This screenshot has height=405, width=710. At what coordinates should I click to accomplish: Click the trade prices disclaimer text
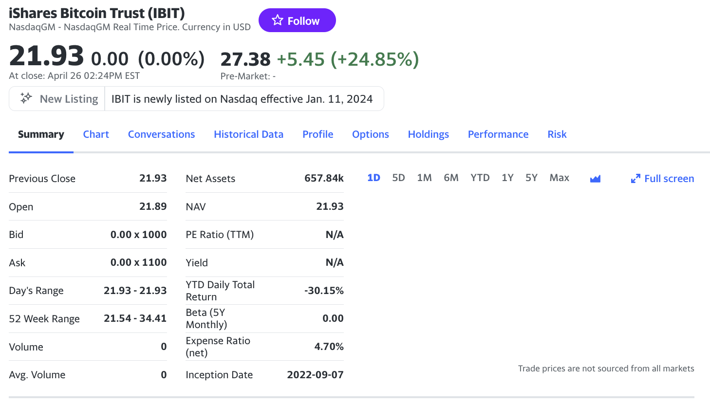[x=606, y=368]
